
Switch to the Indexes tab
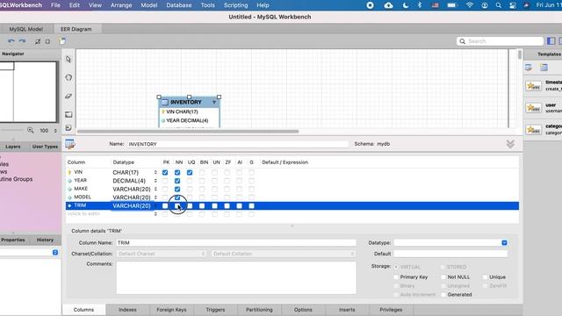(127, 310)
